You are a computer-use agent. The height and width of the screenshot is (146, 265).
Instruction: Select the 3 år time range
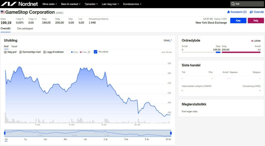point(126,139)
